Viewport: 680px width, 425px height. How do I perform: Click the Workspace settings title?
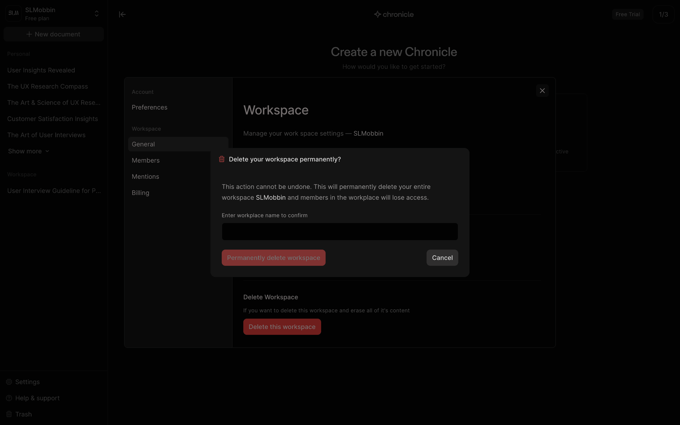click(x=276, y=110)
